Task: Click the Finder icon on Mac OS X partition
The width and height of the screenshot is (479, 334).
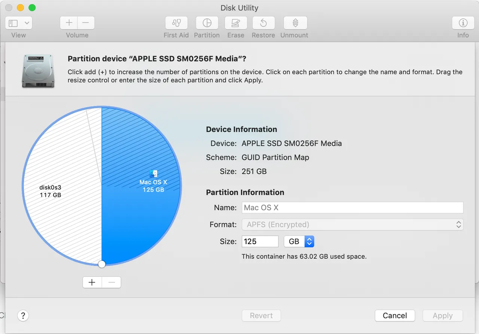Action: [153, 174]
